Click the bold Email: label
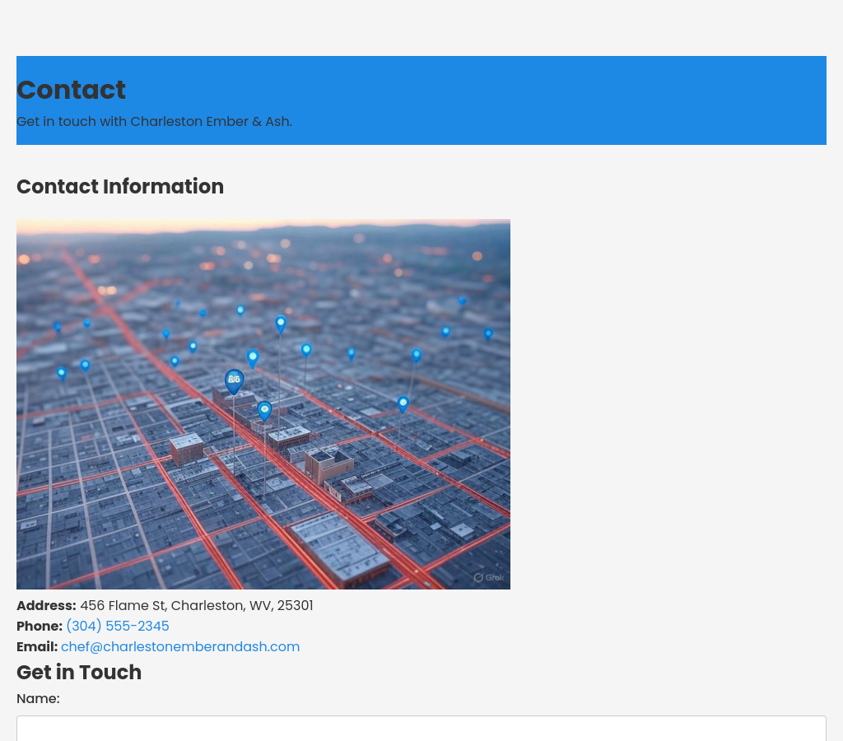 pyautogui.click(x=37, y=646)
